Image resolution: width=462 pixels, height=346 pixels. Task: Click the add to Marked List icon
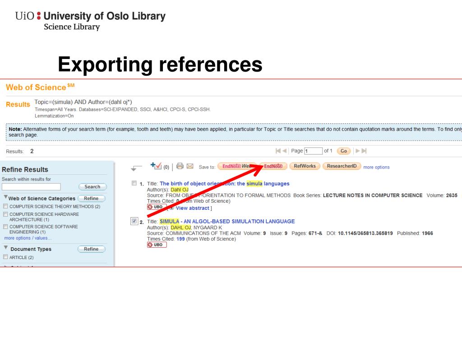click(156, 166)
